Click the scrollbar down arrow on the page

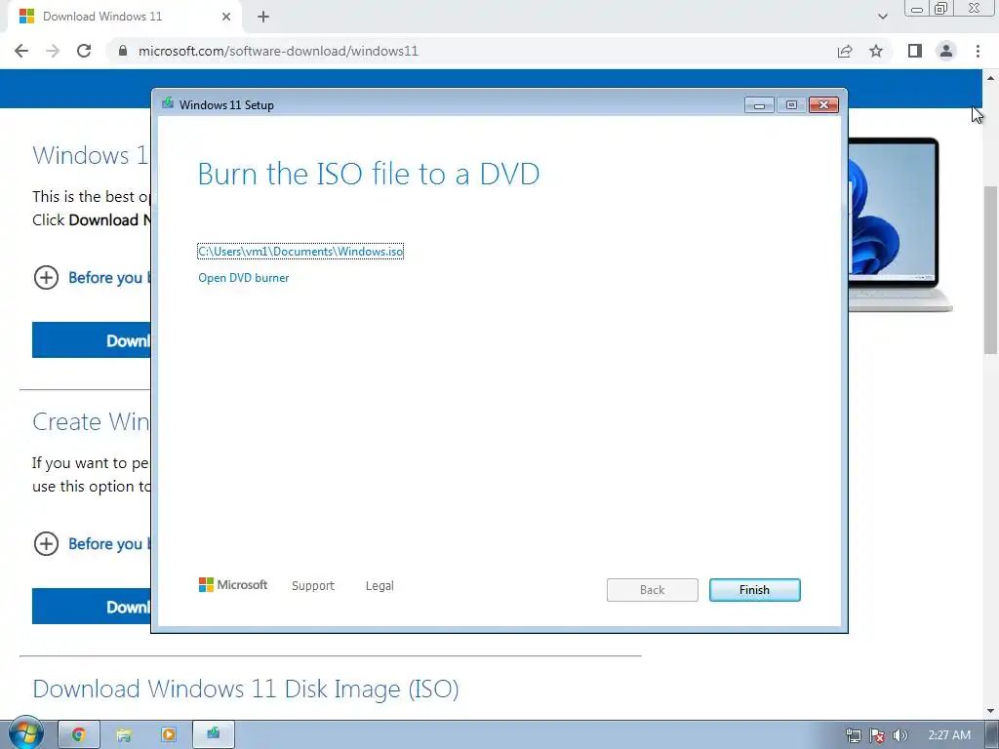[990, 711]
